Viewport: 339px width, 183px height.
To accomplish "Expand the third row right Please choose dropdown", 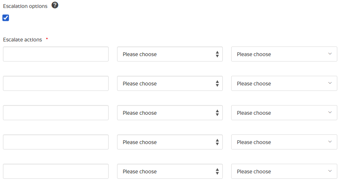I will click(x=284, y=113).
